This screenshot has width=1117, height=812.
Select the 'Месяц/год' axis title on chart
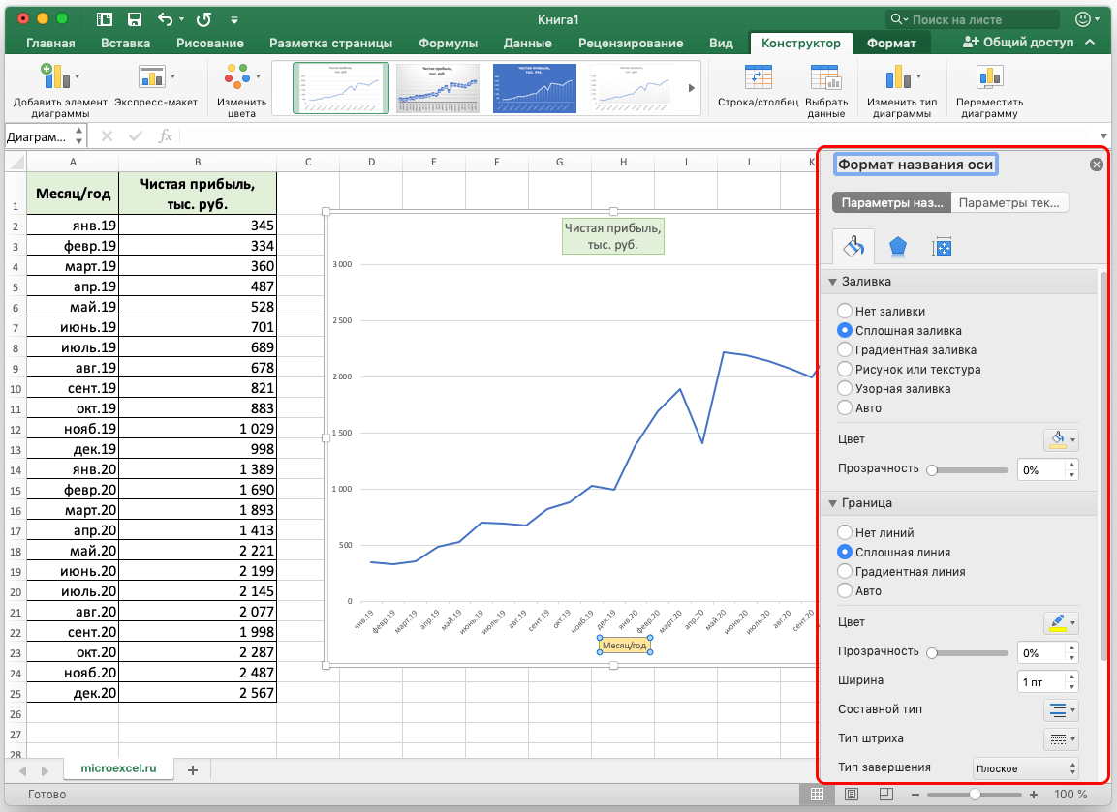(624, 646)
